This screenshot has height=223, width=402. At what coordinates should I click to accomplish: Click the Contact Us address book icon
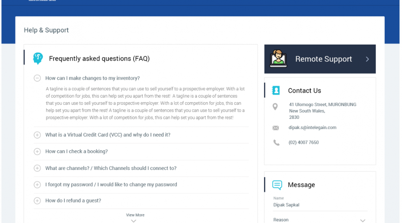tap(276, 91)
